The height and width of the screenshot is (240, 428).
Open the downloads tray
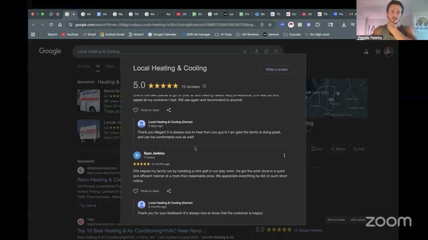(344, 25)
